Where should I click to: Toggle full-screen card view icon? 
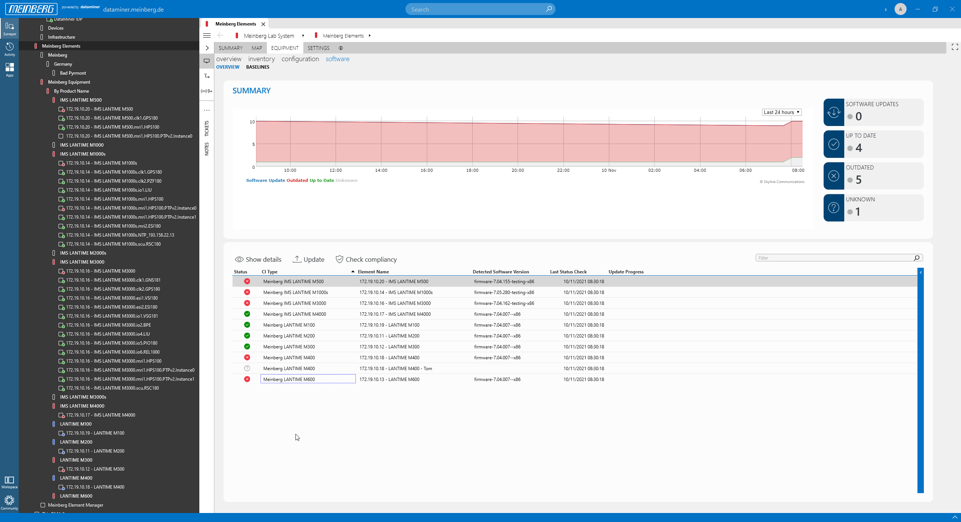pos(955,47)
